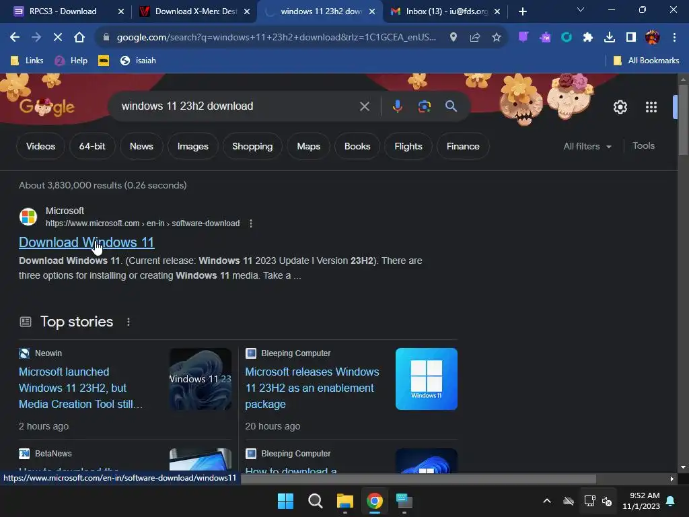Open the search Tools options

coord(643,146)
